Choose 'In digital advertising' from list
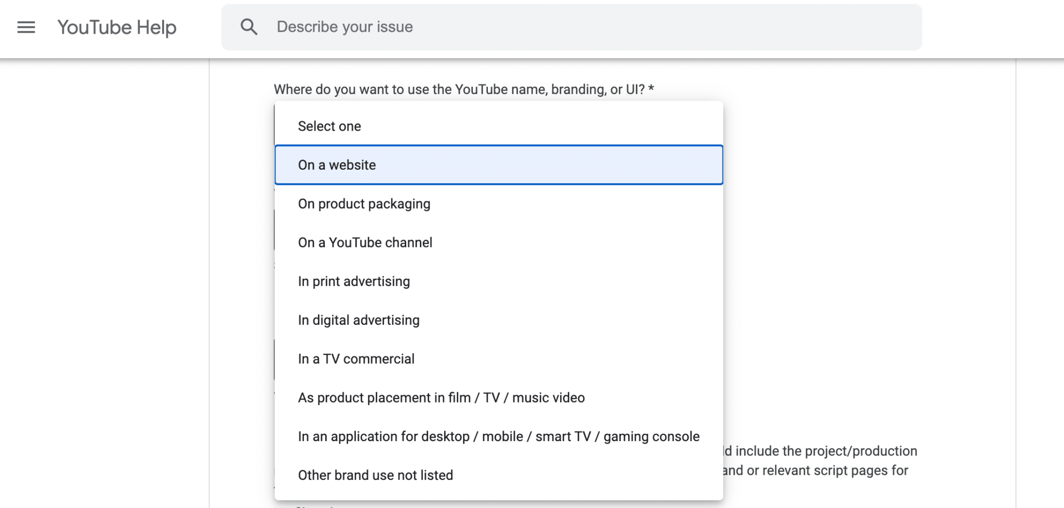Screen dimensions: 1064x508 point(499,320)
